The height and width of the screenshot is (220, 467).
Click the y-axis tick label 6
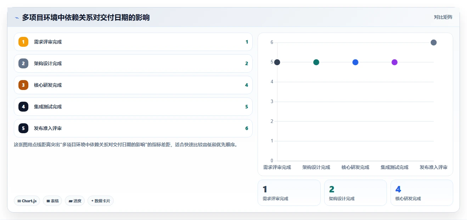pos(272,43)
